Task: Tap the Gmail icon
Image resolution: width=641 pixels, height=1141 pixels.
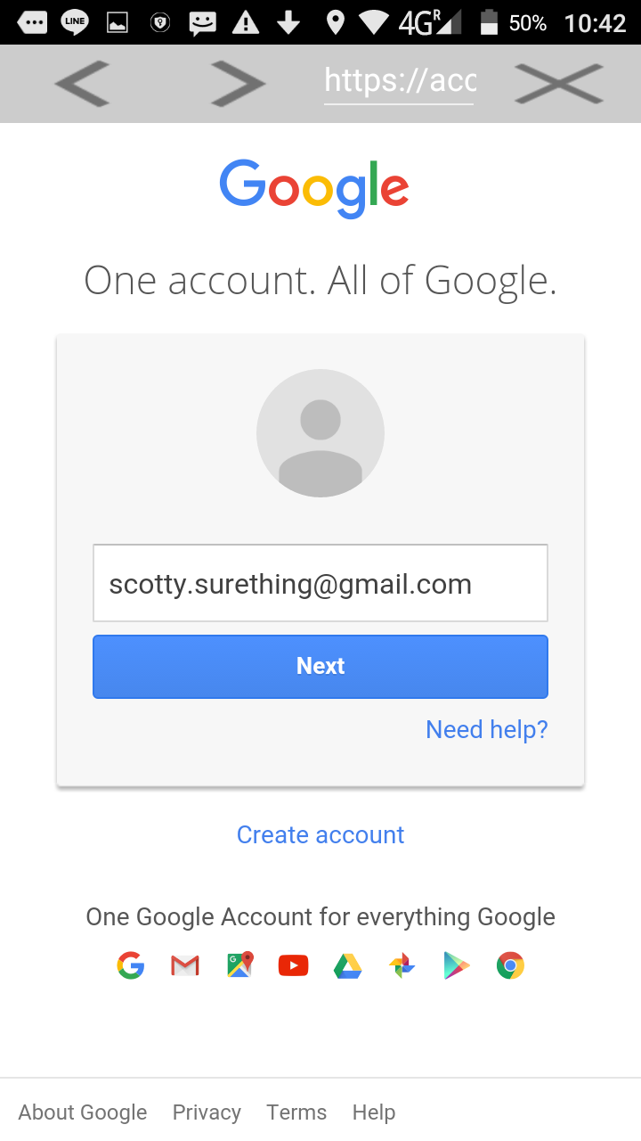Action: pos(185,965)
